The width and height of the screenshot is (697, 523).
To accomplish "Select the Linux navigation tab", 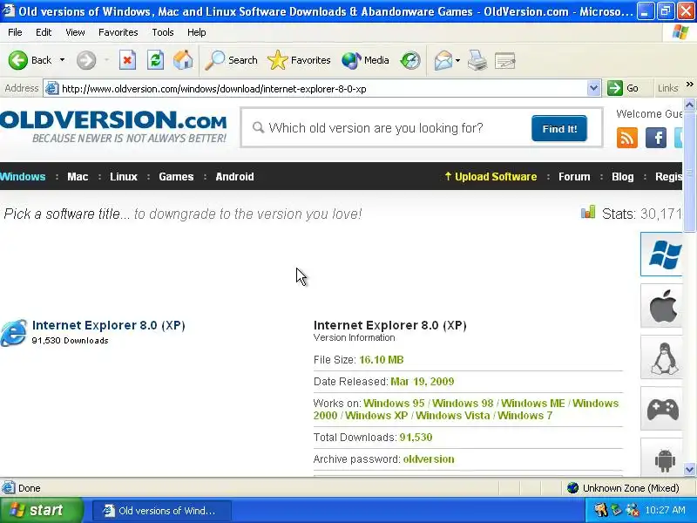I will (x=124, y=177).
